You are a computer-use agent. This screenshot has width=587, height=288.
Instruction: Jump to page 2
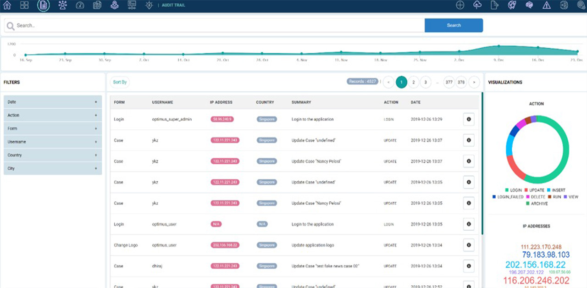[414, 83]
